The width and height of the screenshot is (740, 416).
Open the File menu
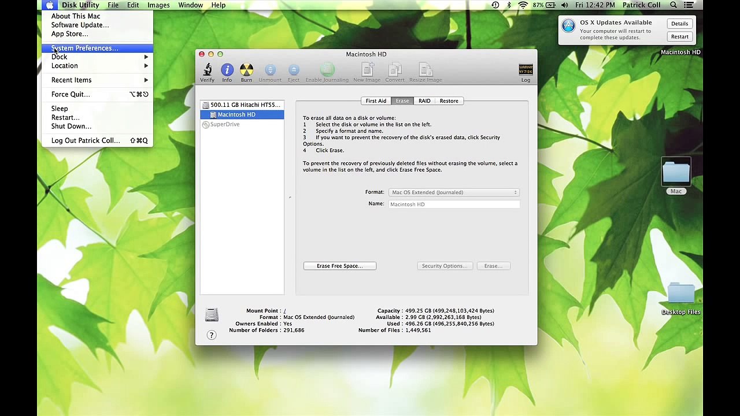tap(113, 5)
